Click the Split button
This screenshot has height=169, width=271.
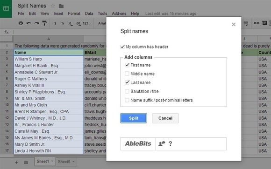click(134, 118)
